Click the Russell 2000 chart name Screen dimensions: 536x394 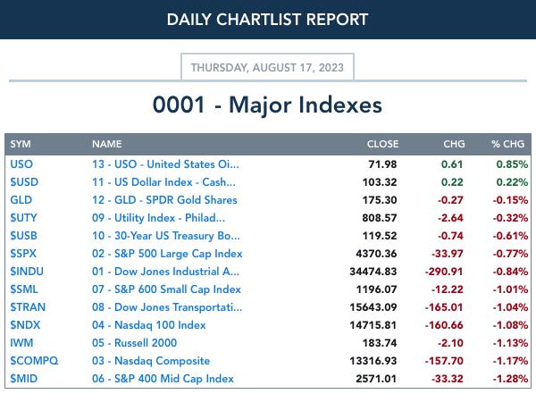pos(134,343)
